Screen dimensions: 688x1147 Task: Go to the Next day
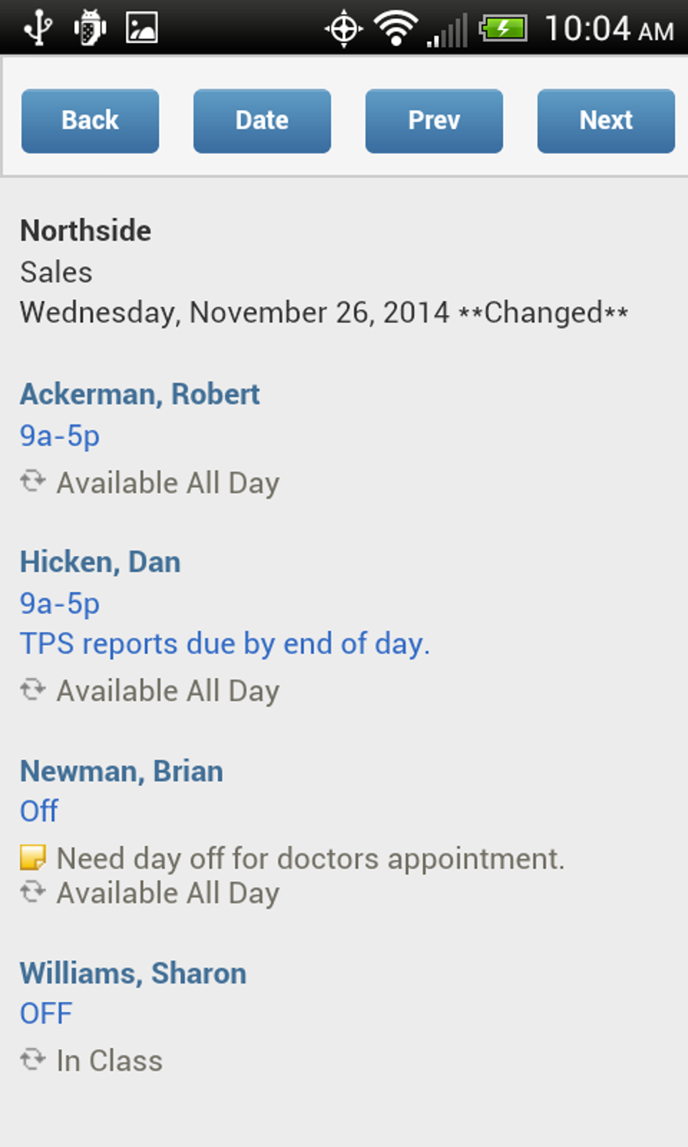[606, 121]
